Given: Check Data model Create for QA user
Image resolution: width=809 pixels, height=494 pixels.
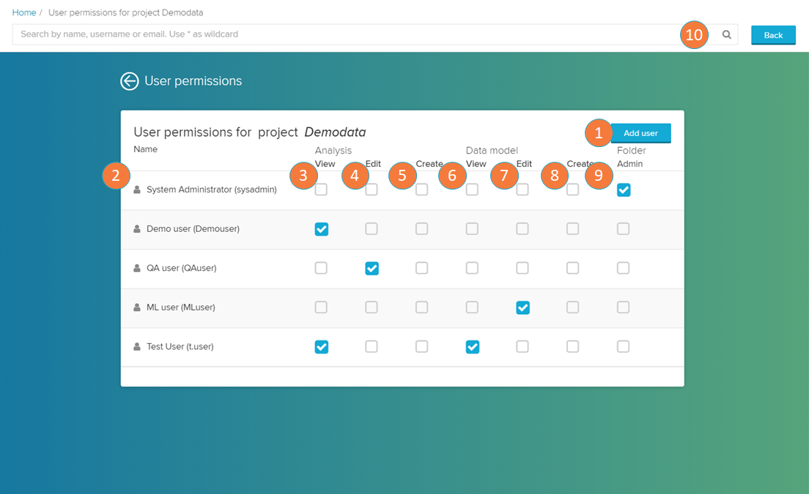Looking at the screenshot, I should [x=573, y=269].
